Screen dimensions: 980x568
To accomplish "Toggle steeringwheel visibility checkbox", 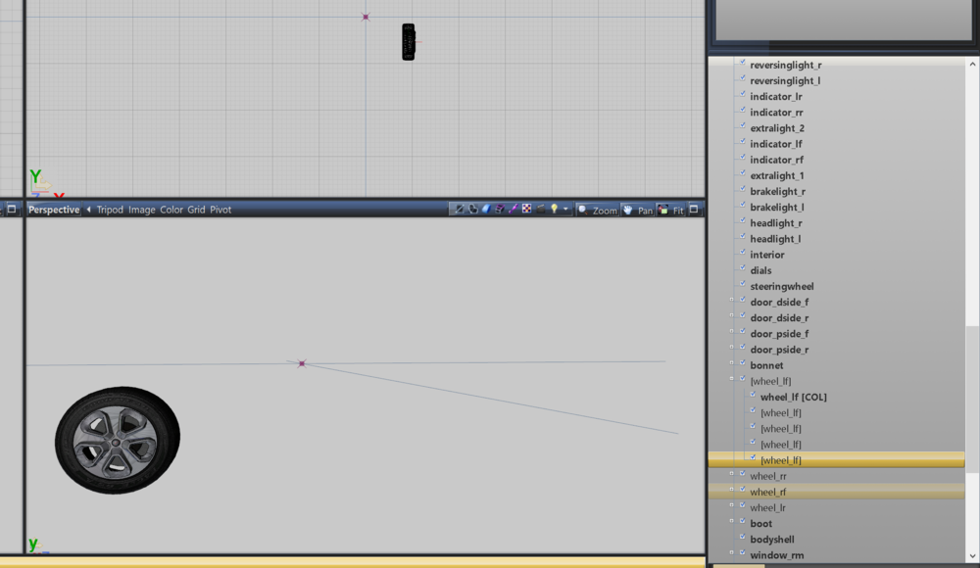I will click(x=743, y=284).
